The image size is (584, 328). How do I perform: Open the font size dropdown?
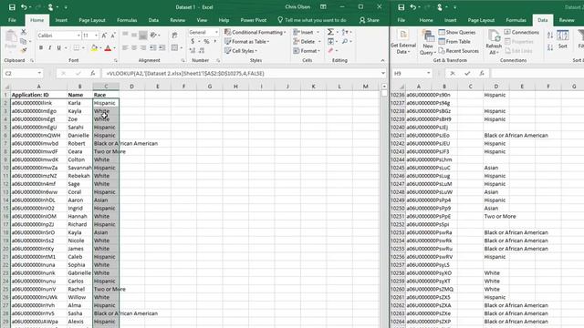click(x=96, y=36)
